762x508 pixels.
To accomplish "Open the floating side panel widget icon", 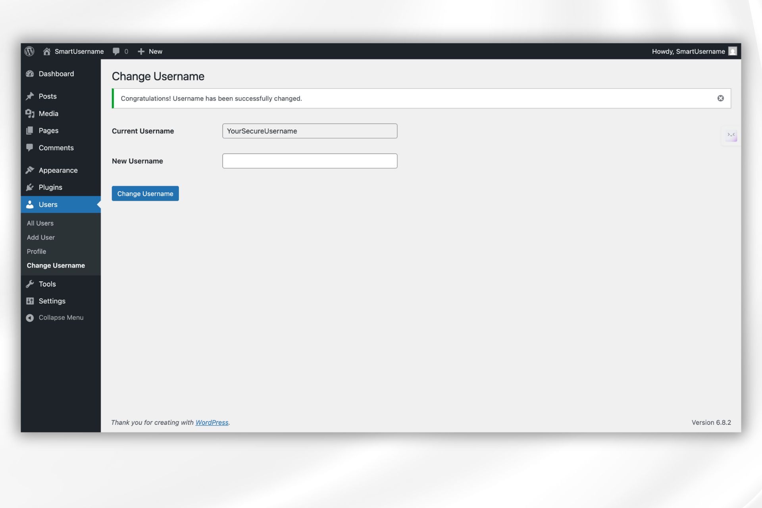I will [731, 135].
